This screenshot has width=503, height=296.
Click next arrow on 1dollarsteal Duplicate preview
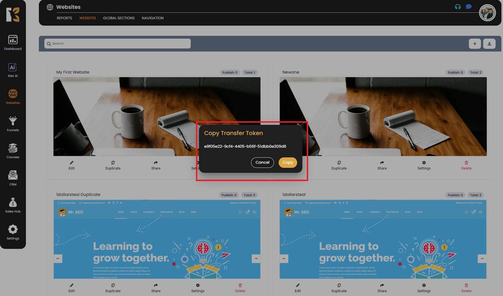256,259
